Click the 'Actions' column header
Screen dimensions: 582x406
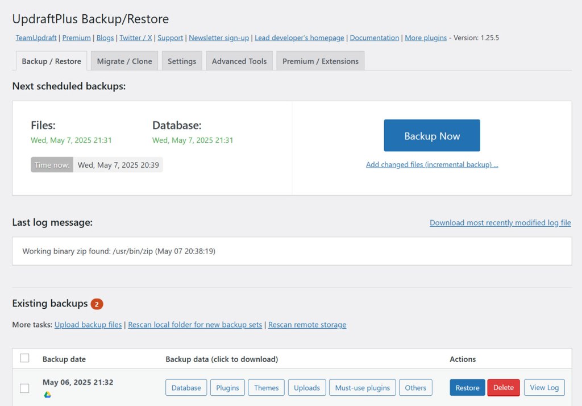(463, 359)
